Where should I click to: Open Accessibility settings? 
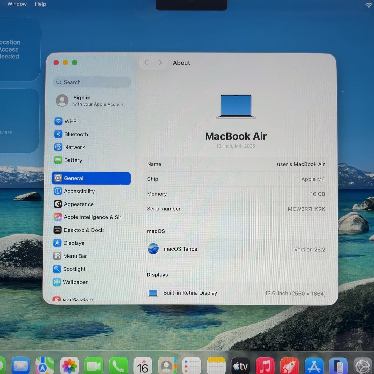74,191
